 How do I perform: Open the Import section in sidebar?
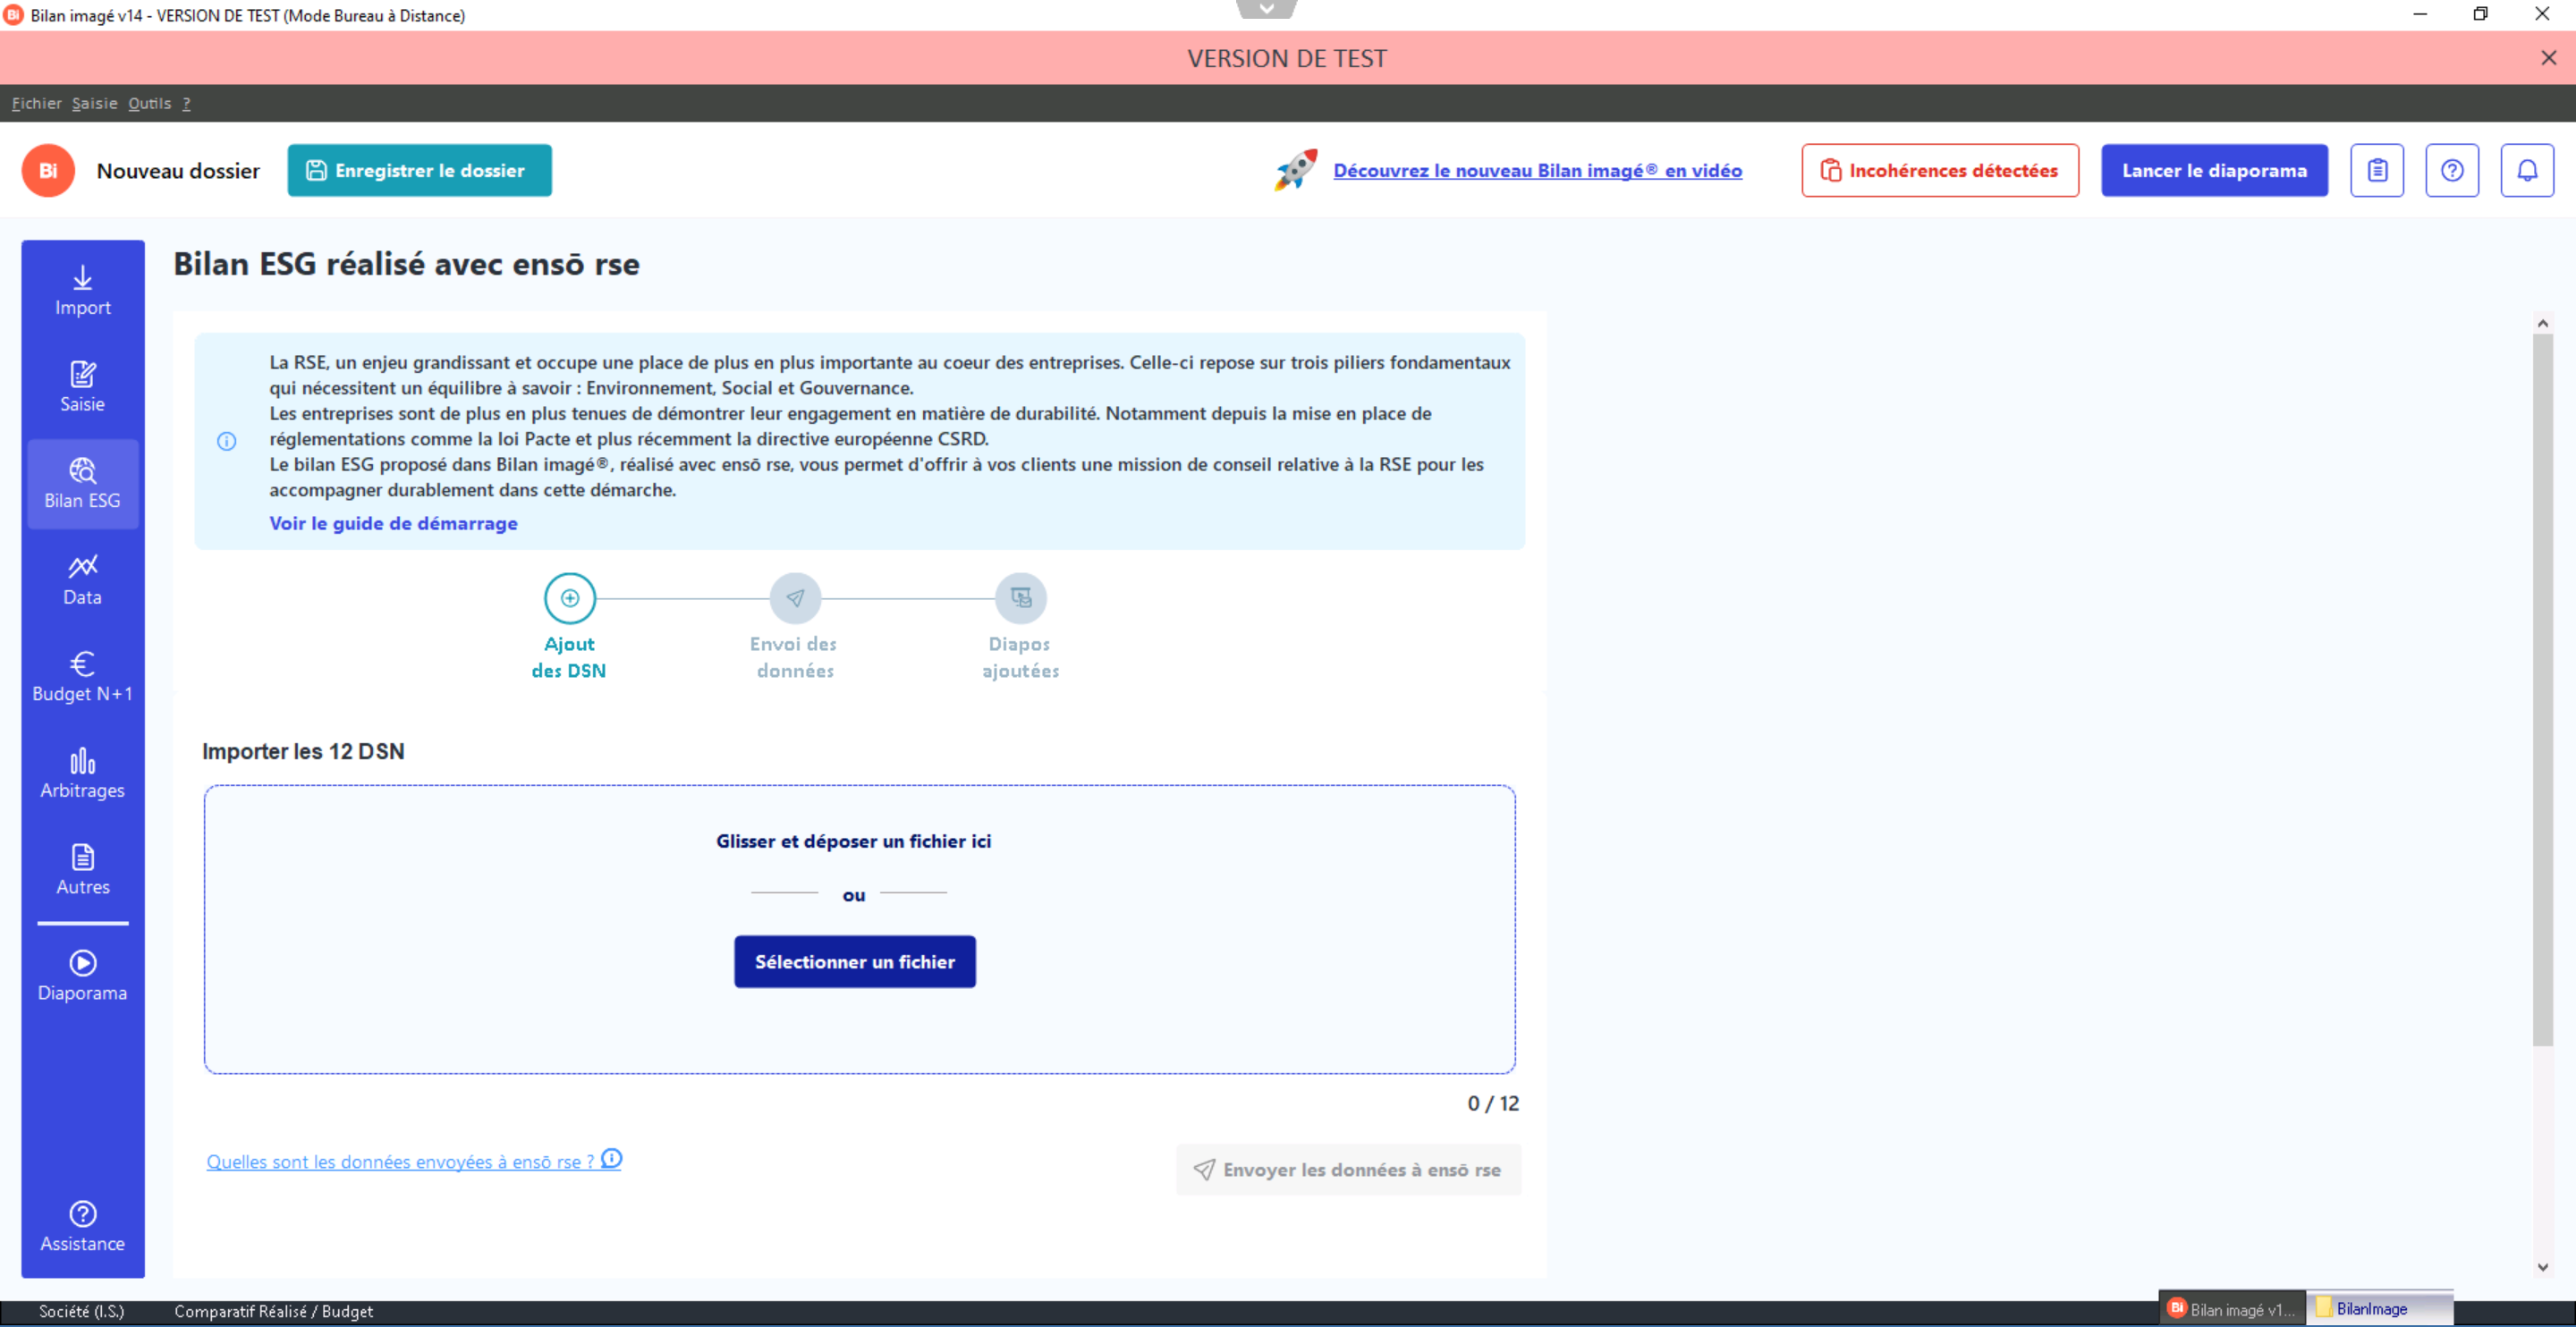[83, 291]
